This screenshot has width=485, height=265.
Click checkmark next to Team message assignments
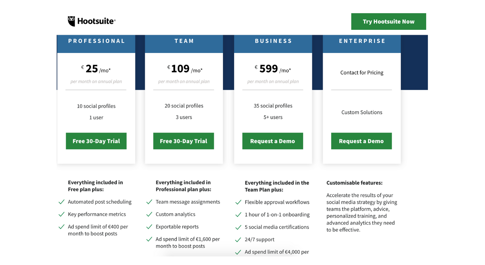149,202
